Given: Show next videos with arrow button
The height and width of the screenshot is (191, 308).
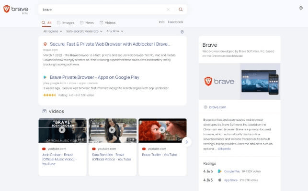Looking at the screenshot, I should point(187,142).
